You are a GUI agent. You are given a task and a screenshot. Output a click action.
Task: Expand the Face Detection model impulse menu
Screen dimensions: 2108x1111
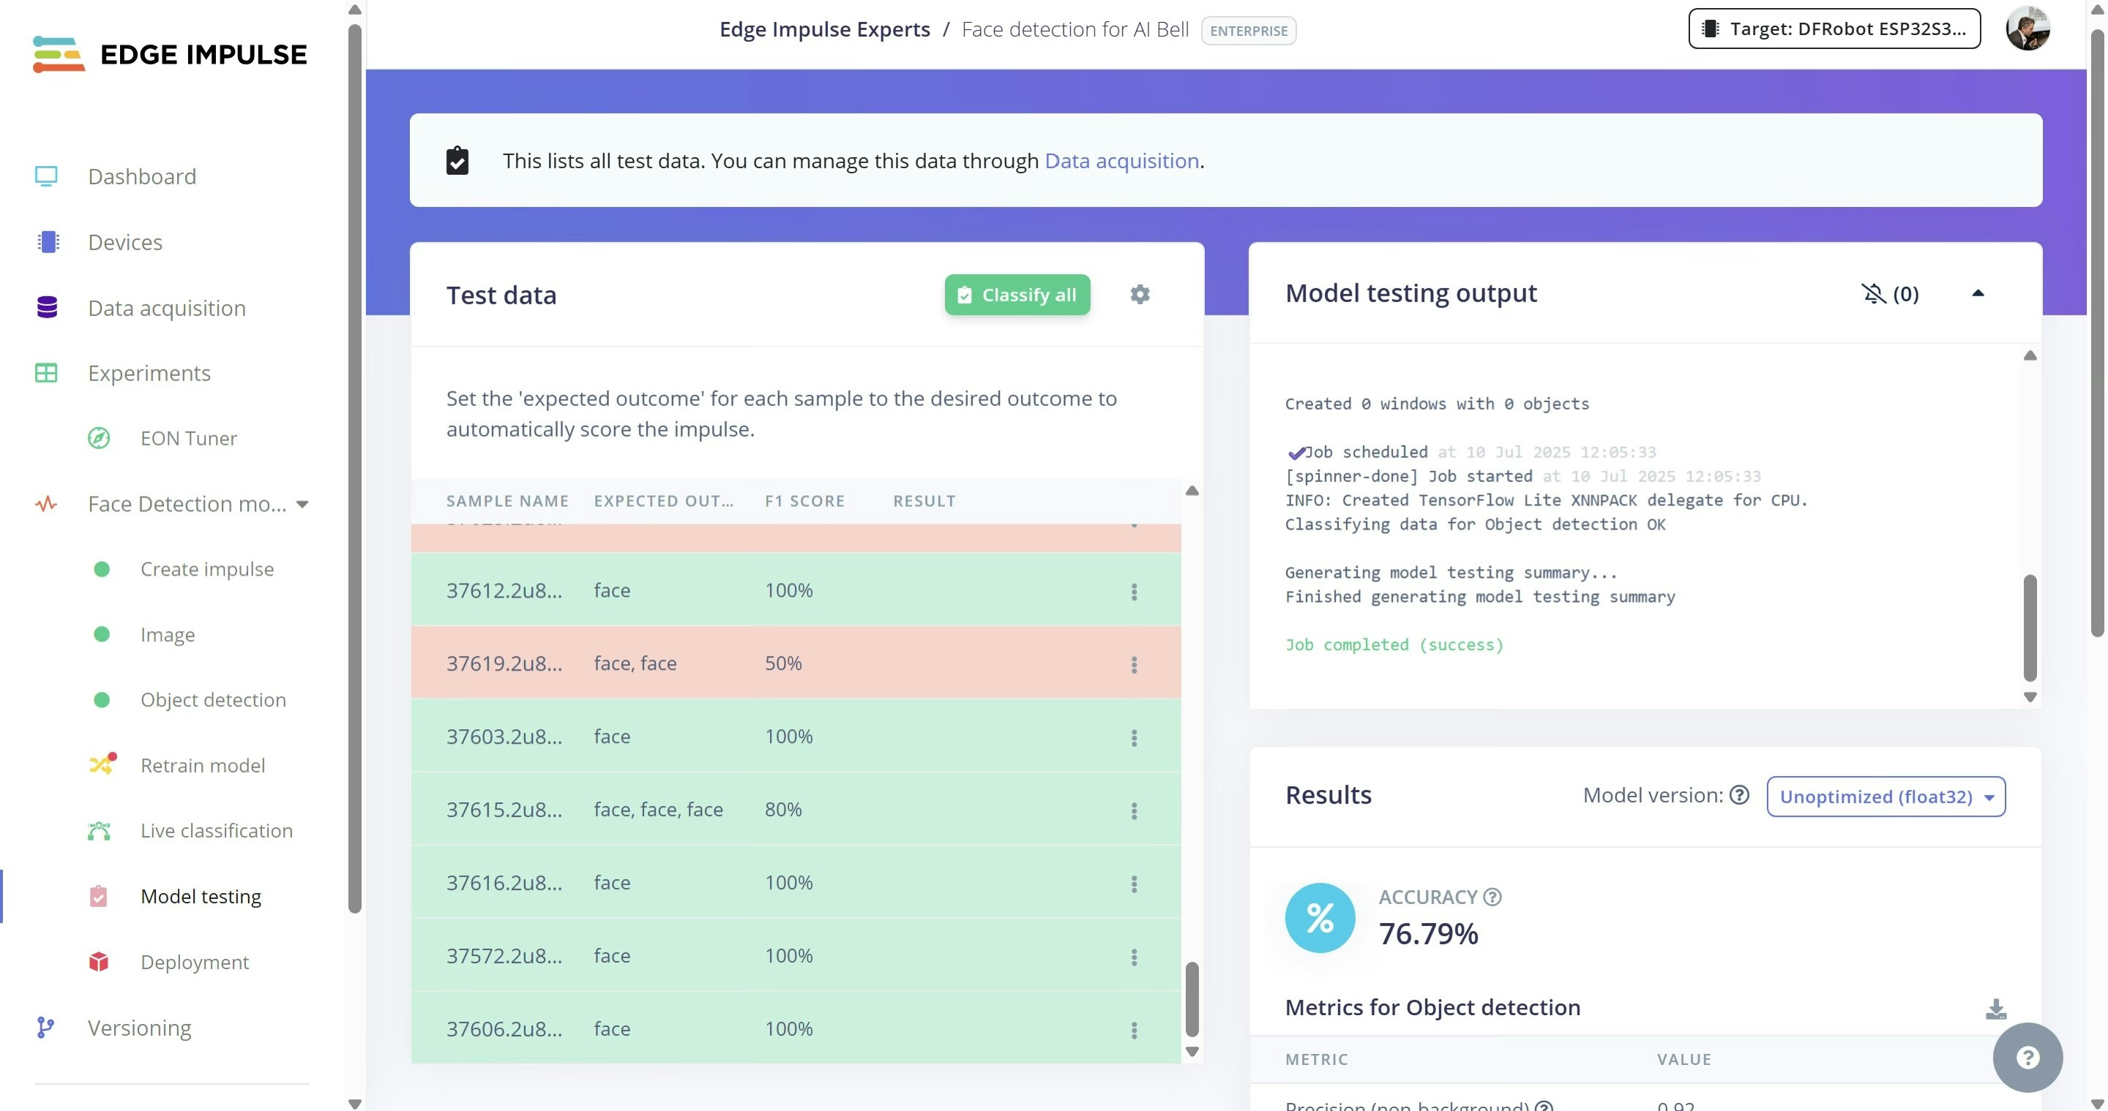pos(302,505)
